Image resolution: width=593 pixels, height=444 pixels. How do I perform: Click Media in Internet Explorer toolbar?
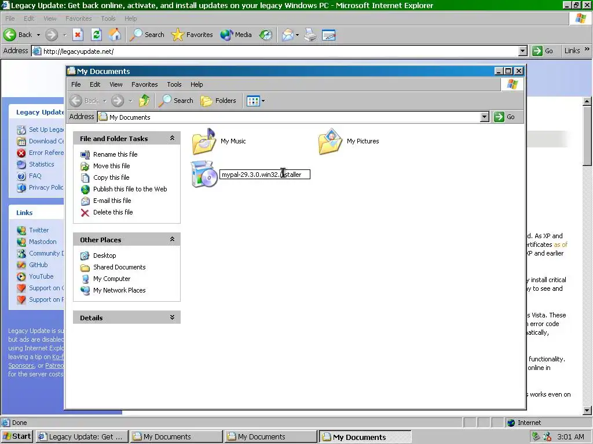(x=236, y=35)
